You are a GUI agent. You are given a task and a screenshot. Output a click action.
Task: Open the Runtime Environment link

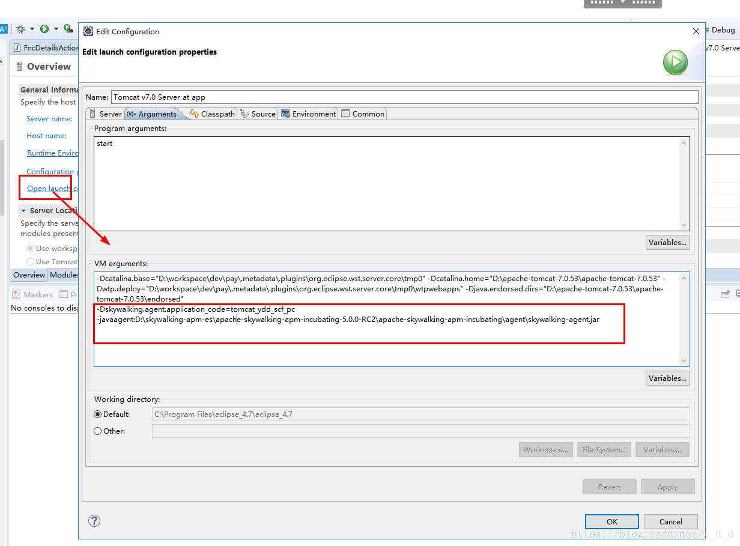[53, 153]
